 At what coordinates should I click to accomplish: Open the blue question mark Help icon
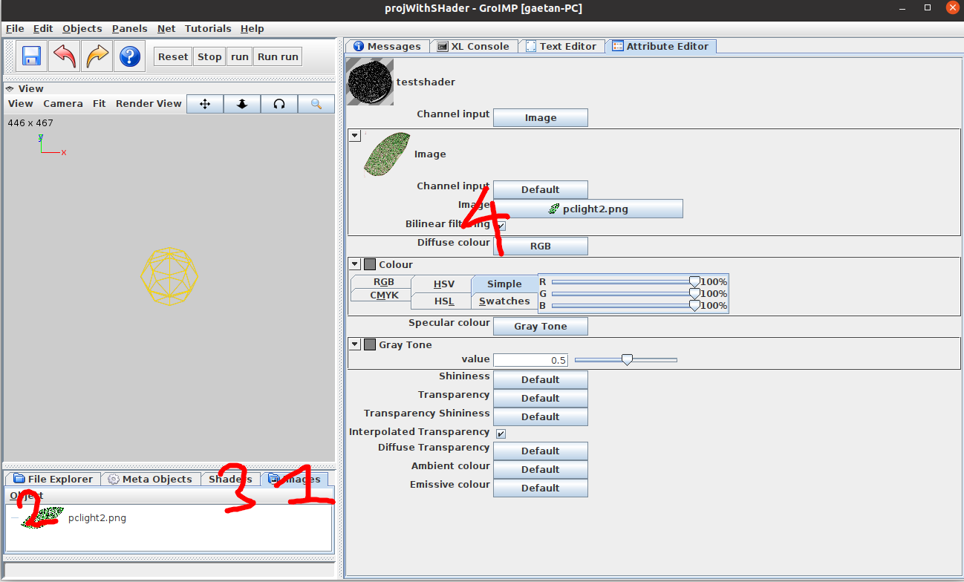point(130,56)
